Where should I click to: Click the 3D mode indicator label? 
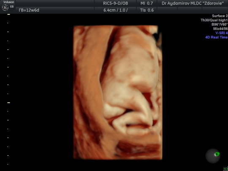coord(225,169)
